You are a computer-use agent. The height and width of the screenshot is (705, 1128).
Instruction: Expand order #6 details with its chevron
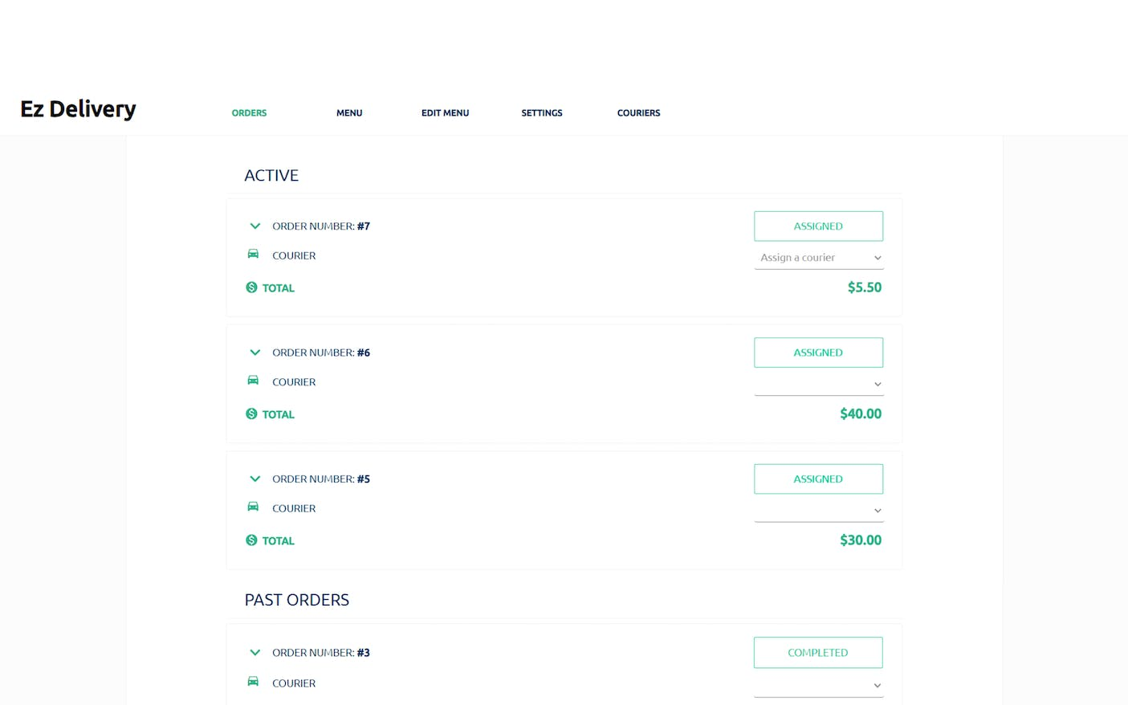(x=255, y=352)
